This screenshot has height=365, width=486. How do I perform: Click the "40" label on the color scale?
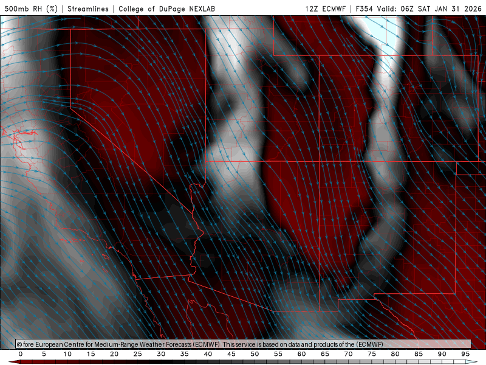[208, 354]
